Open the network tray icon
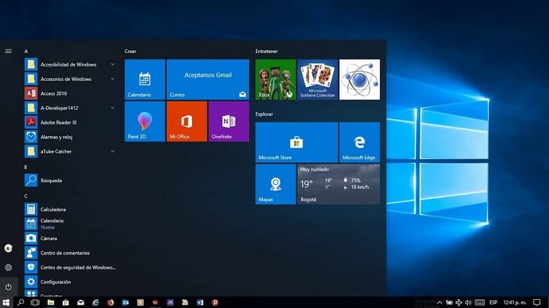549x308 pixels. click(458, 303)
